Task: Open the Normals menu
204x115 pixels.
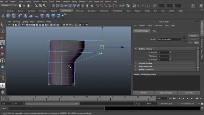Action: pyautogui.click(x=82, y=2)
